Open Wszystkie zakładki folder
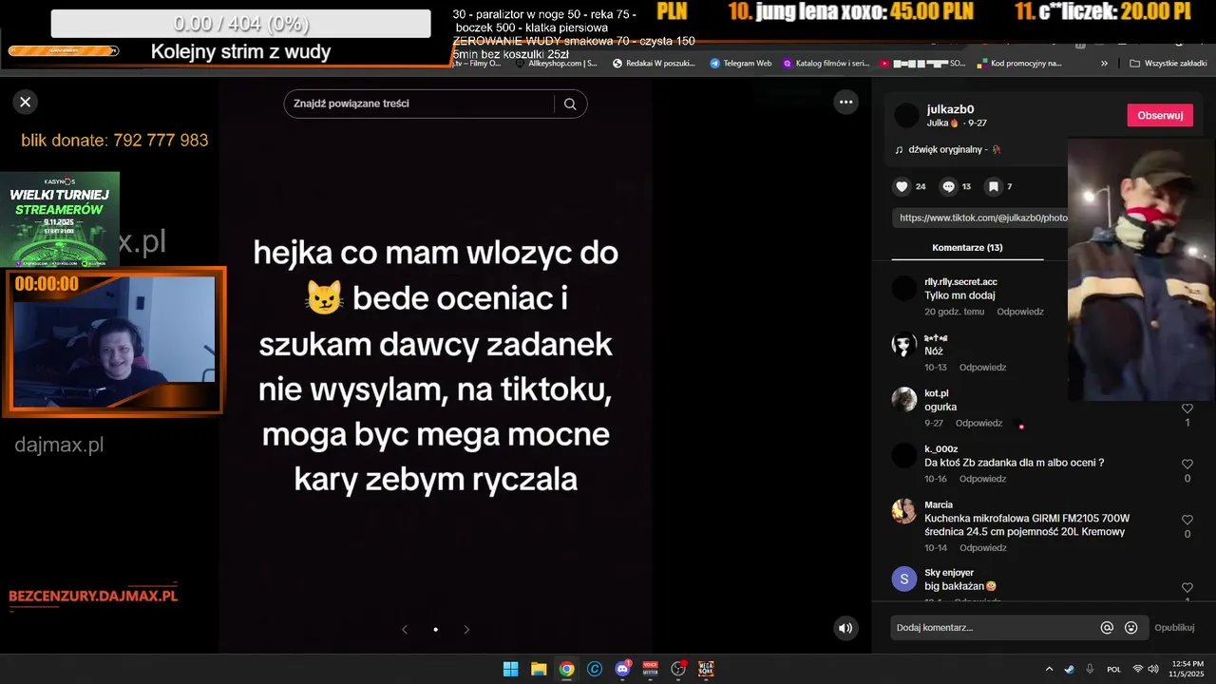1216x684 pixels. click(x=1168, y=64)
